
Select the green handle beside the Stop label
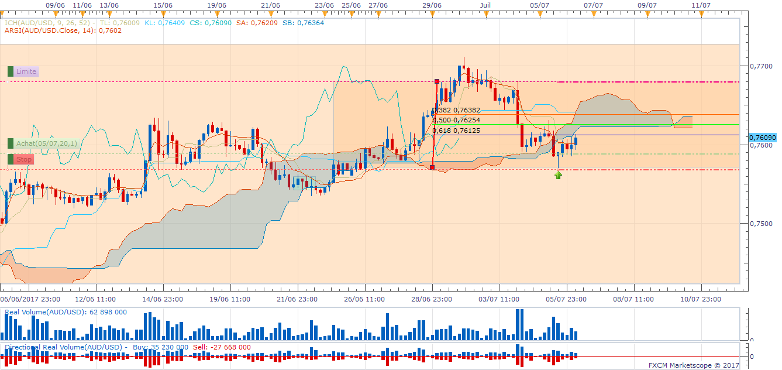point(10,159)
